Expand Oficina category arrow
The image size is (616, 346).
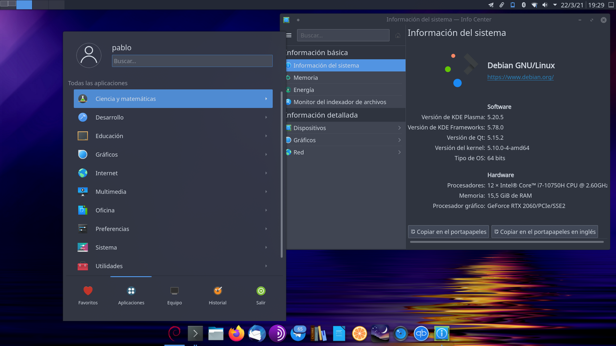266,210
